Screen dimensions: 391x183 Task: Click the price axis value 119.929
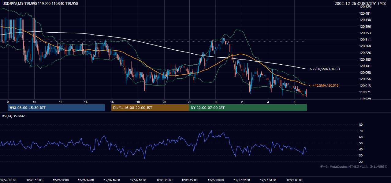click(365, 99)
